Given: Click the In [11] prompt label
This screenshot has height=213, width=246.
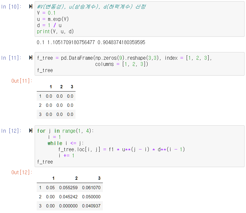Looking at the screenshot, I should [11, 58].
